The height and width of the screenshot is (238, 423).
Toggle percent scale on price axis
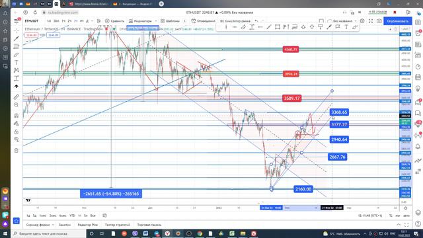(391, 216)
